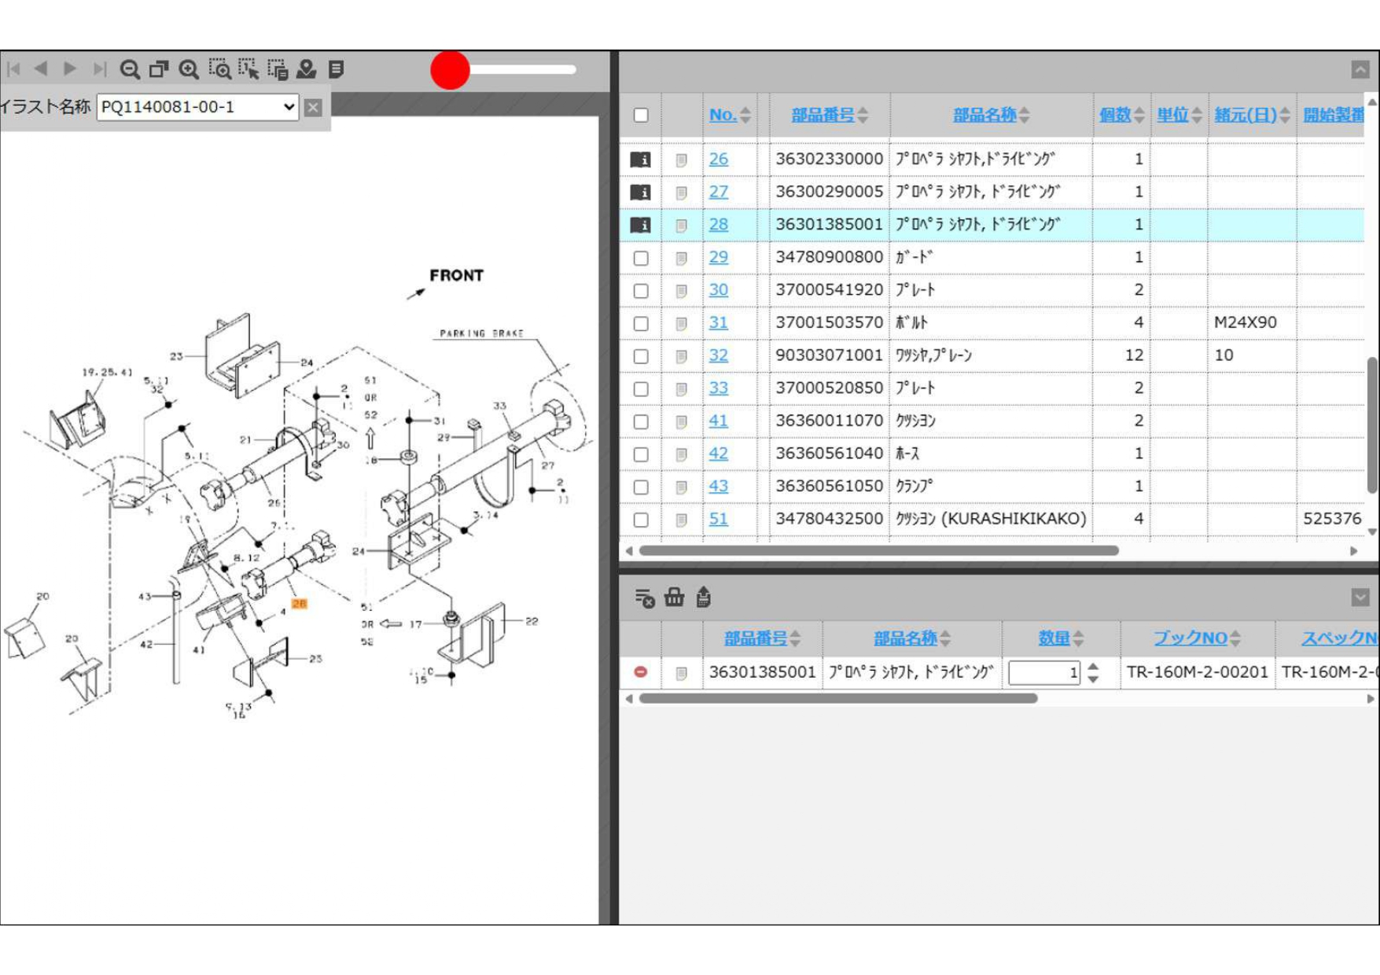
Task: Tick the checkbox for row 31 bolt
Action: click(641, 323)
